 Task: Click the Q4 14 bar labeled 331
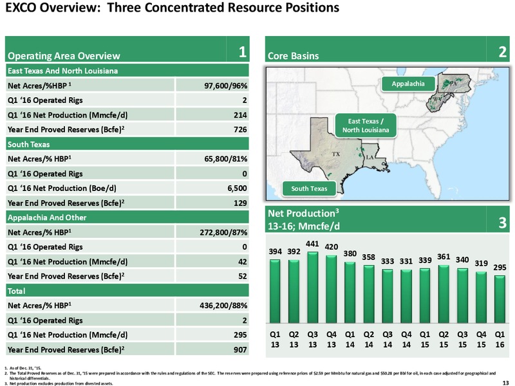pyautogui.click(x=406, y=297)
